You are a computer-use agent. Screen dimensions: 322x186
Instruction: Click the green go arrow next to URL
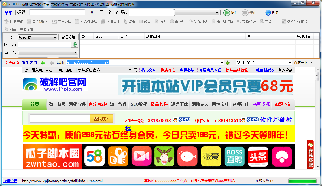[x=228, y=63]
